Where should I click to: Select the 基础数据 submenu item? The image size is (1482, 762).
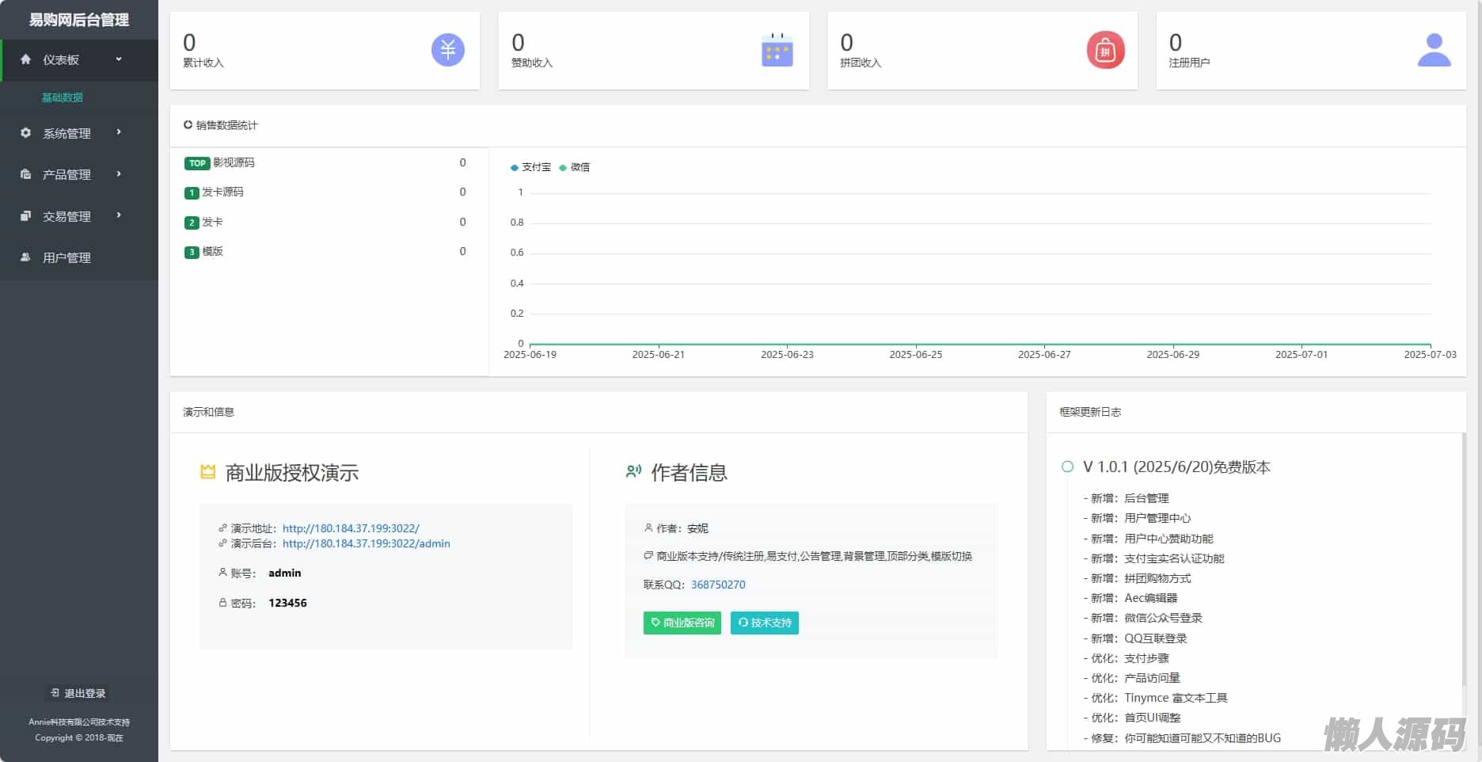[62, 97]
